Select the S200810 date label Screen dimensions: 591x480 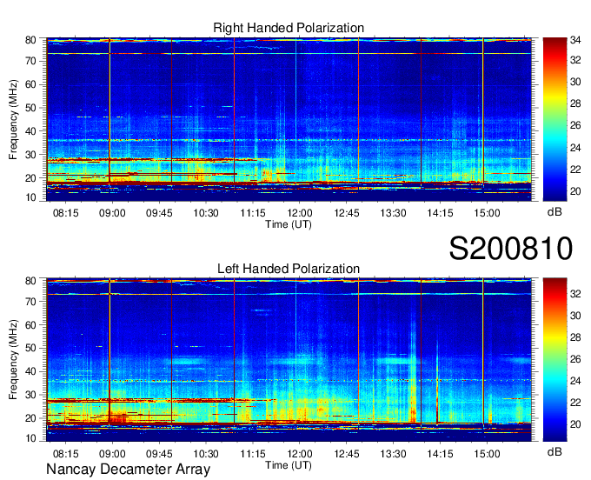511,249
